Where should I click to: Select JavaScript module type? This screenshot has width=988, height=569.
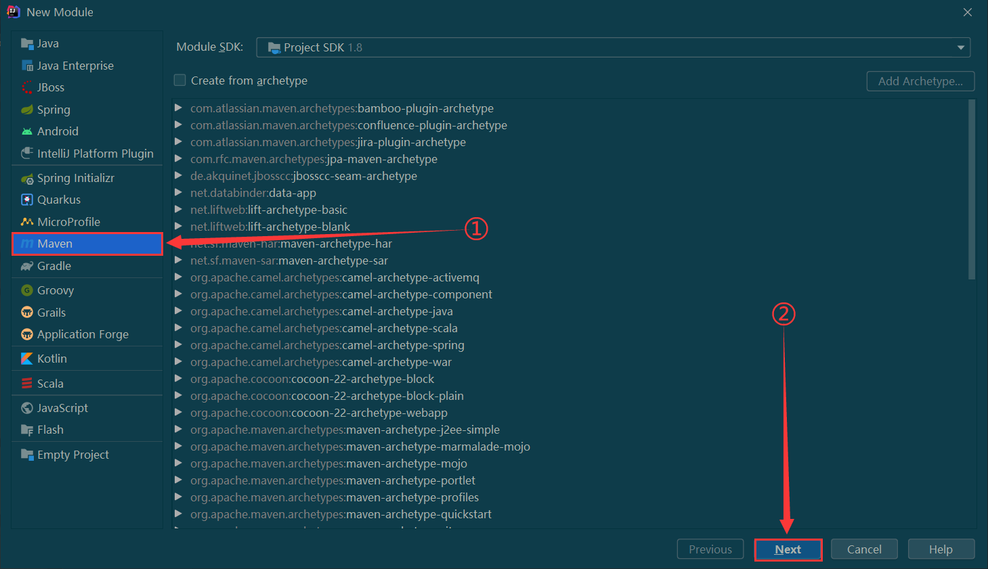click(87, 408)
